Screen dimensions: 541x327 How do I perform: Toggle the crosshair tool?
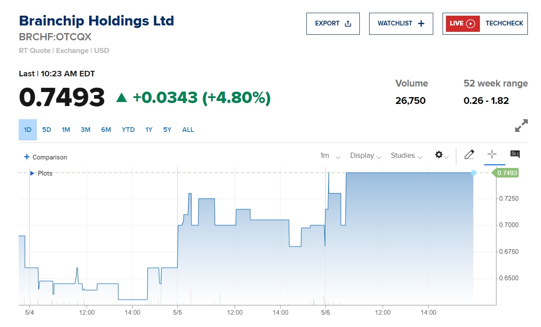tap(492, 154)
